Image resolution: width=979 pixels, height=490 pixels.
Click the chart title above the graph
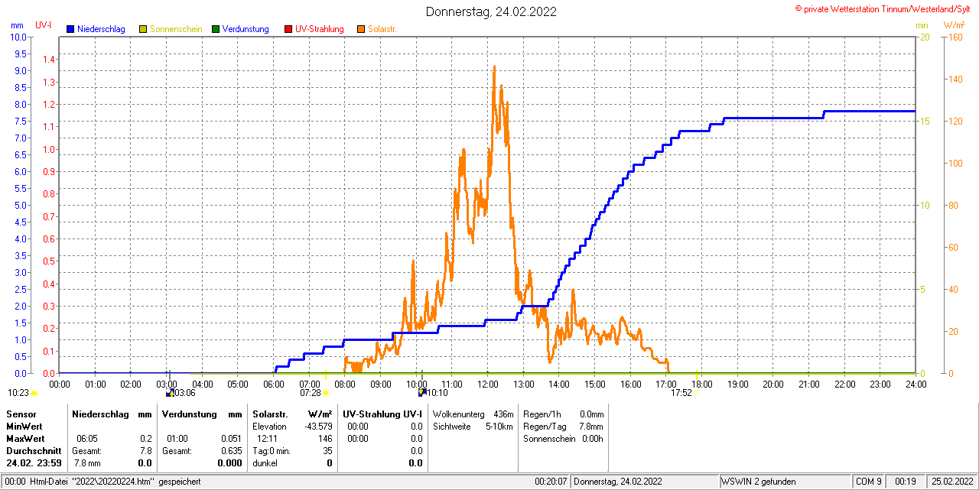491,11
